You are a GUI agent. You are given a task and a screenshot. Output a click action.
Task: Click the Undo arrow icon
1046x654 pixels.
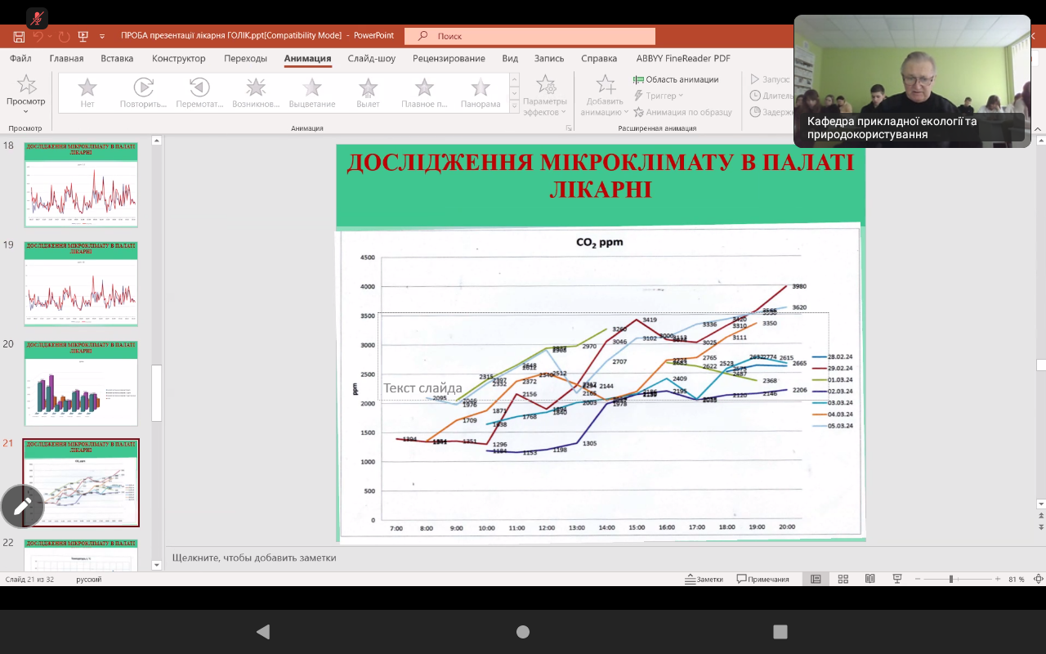tap(38, 36)
